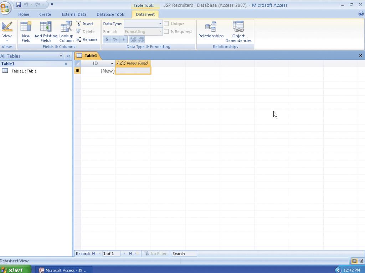This screenshot has height=273, width=365.
Task: Minimize the Microsoft Access window
Action: pyautogui.click(x=343, y=5)
